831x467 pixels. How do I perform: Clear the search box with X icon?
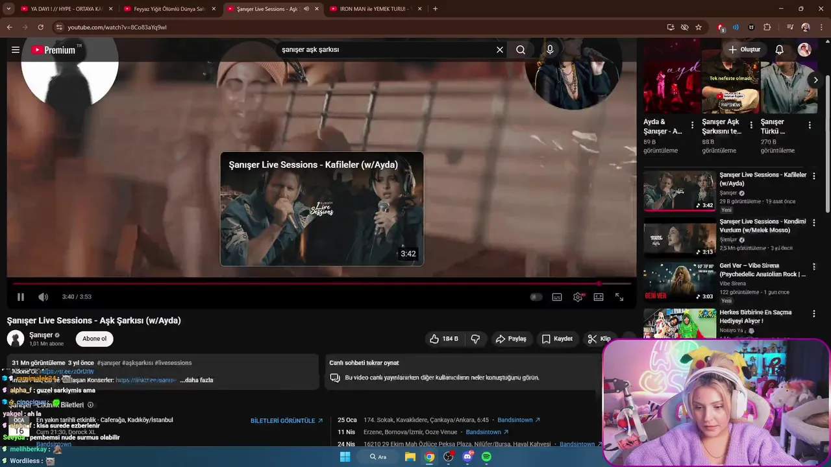(x=500, y=49)
